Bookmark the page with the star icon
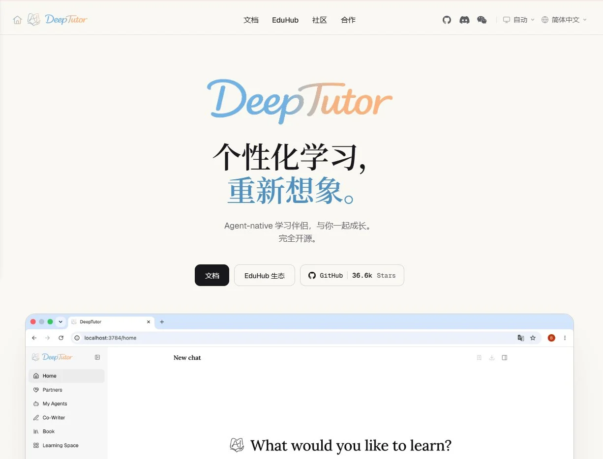 pyautogui.click(x=533, y=338)
